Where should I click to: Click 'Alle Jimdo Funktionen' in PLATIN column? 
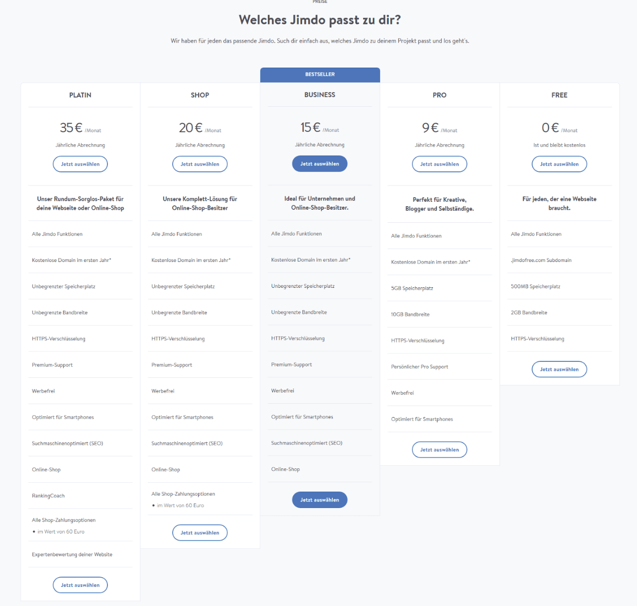coord(57,234)
